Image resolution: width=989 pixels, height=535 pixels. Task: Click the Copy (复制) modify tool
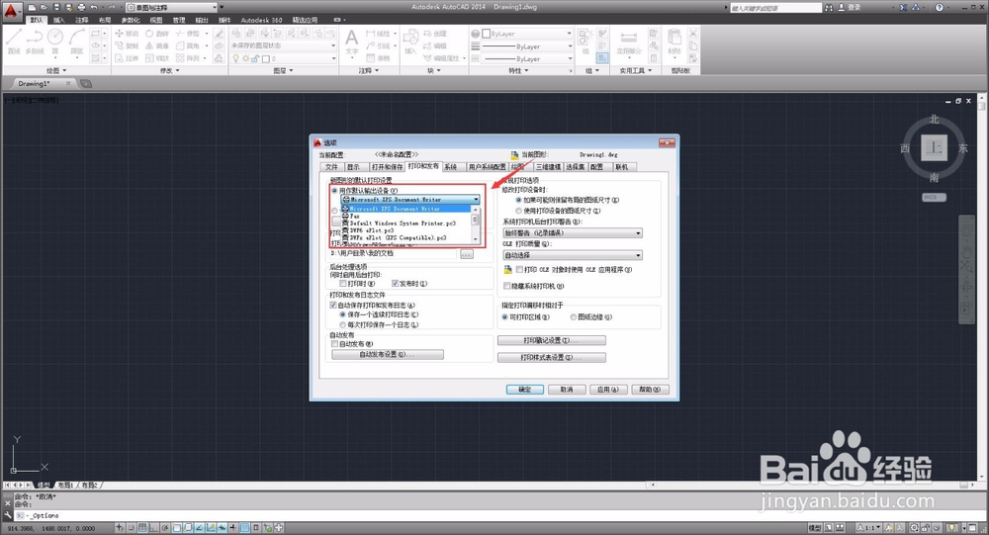coord(127,45)
